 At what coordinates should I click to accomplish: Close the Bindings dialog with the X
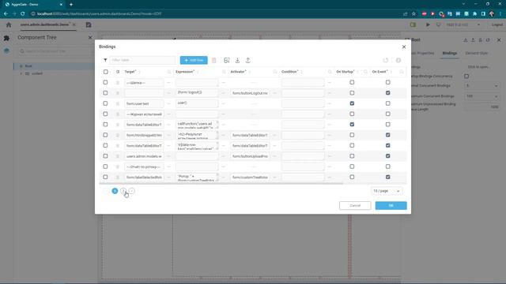[x=404, y=47]
